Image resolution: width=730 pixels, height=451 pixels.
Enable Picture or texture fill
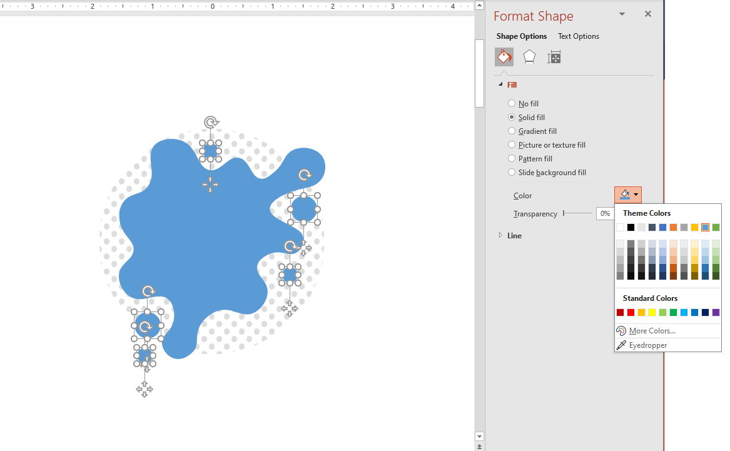(512, 145)
